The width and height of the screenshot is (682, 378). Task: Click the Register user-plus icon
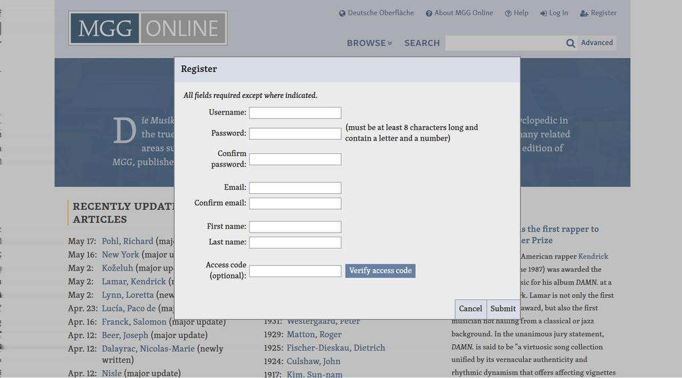pos(584,13)
